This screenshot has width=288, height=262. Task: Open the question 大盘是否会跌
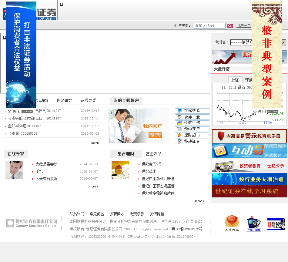click(x=46, y=164)
